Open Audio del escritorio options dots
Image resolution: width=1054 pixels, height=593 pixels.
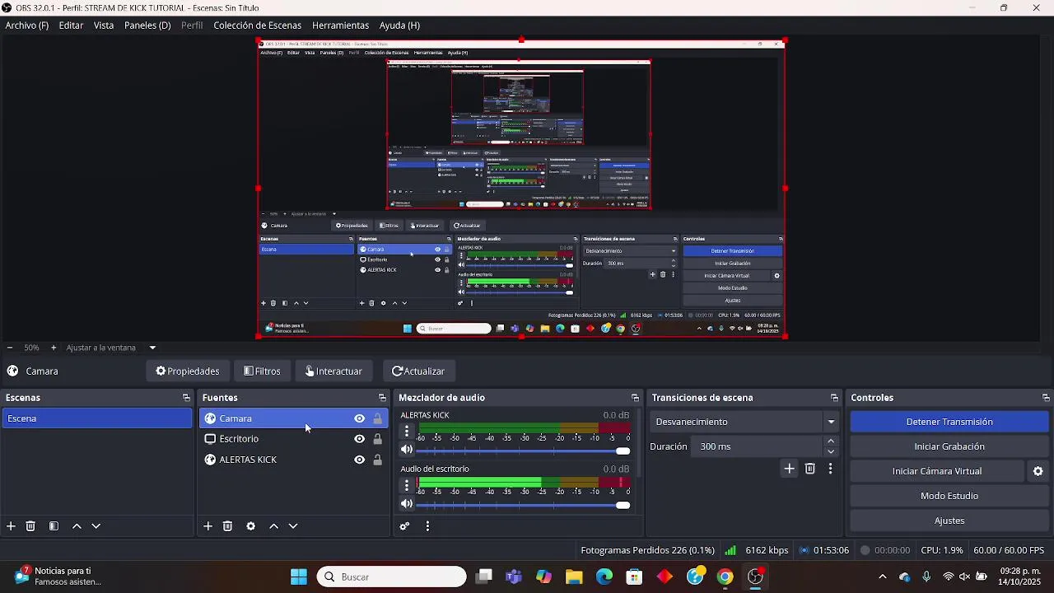click(x=406, y=485)
